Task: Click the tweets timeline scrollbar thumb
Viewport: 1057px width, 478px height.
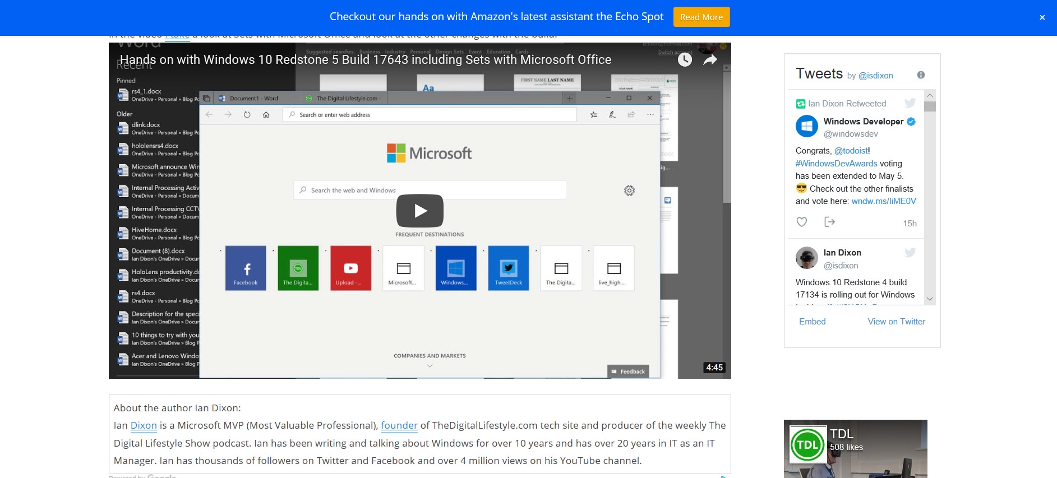Action: point(930,106)
